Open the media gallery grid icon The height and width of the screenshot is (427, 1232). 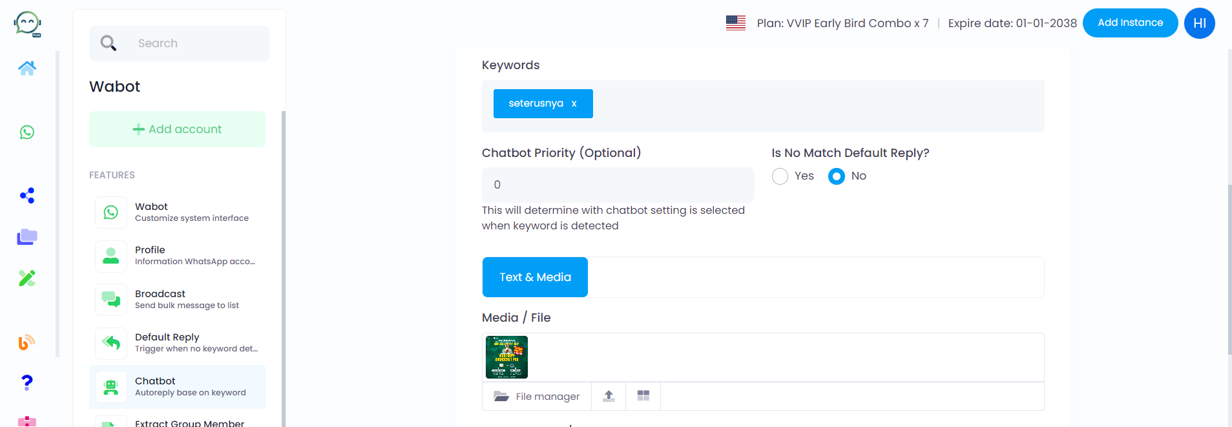click(643, 396)
